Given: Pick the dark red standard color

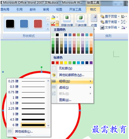Looking at the screenshot, I should 53,63.
